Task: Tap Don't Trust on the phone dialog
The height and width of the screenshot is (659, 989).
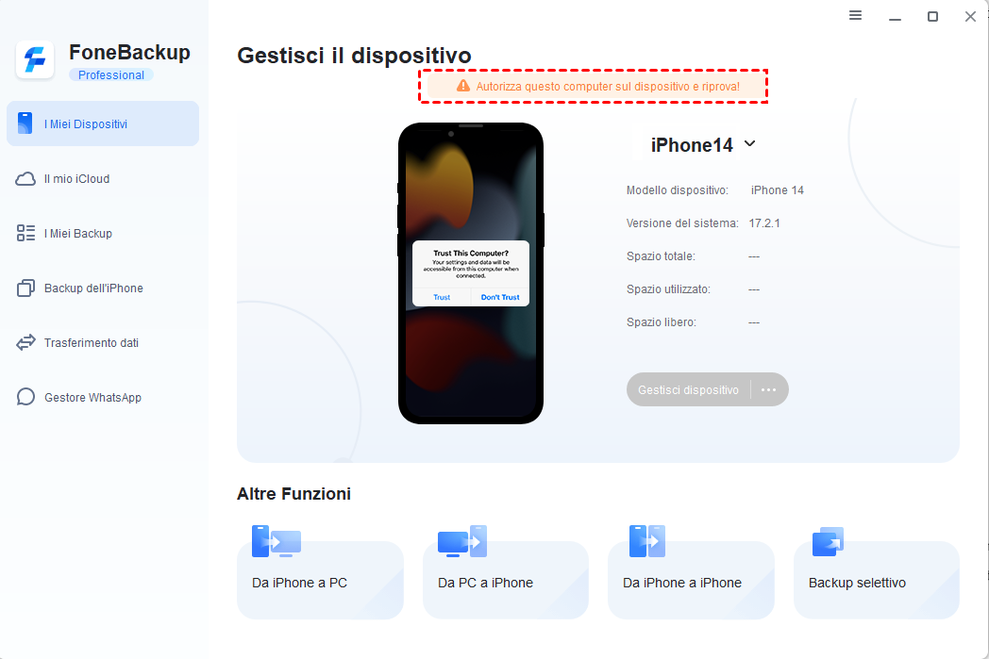Action: tap(500, 297)
